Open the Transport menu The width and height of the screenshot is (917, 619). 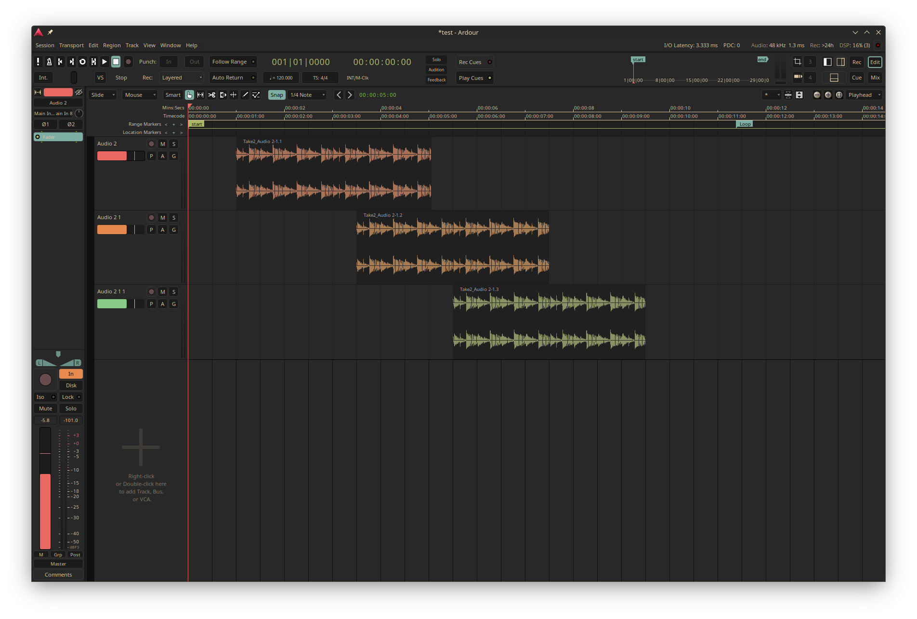71,45
